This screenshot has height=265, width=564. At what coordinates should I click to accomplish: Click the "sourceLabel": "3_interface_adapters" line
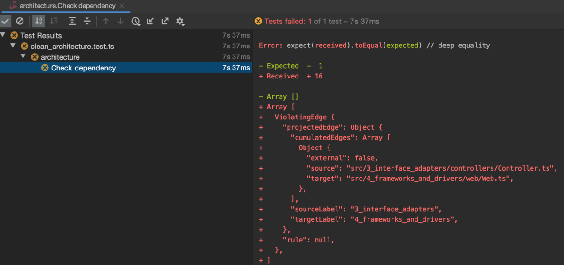click(367, 209)
